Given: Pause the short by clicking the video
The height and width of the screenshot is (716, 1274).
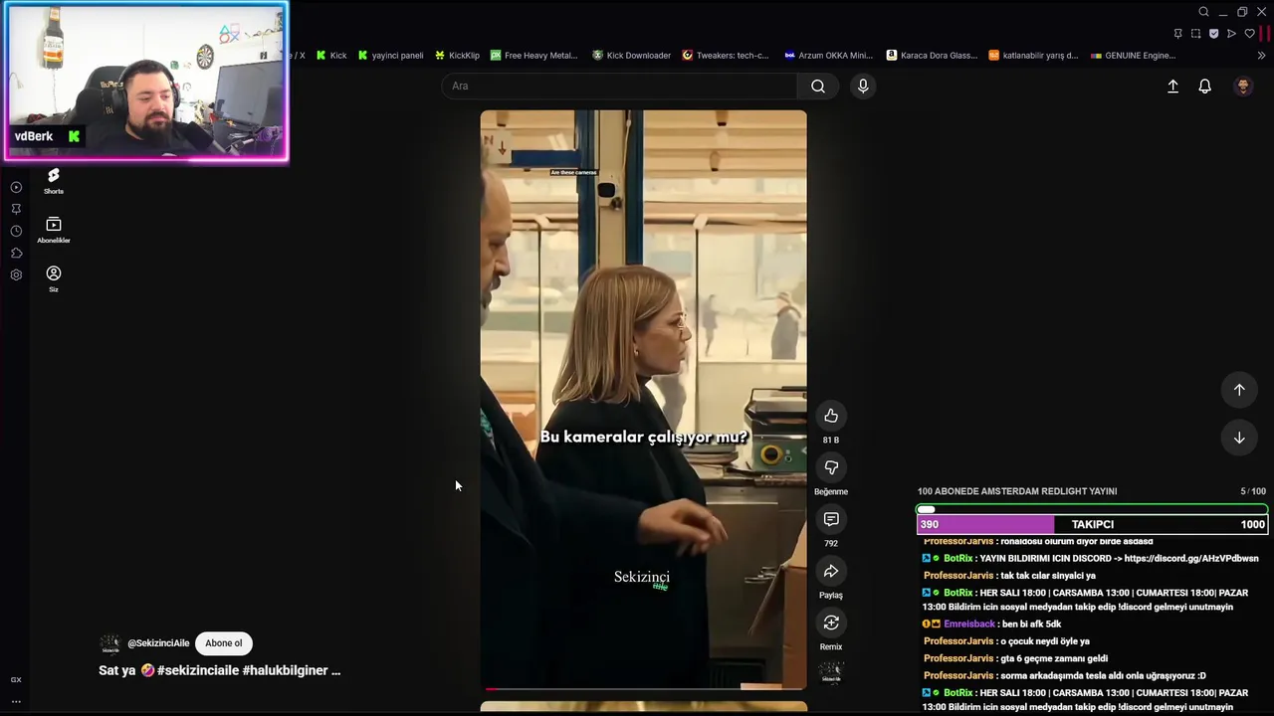Looking at the screenshot, I should 643,398.
